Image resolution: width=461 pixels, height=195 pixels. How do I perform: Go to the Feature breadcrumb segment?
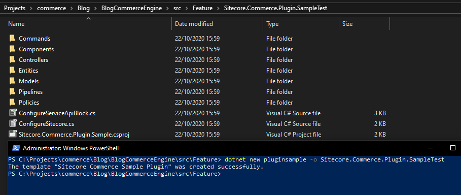tap(202, 8)
